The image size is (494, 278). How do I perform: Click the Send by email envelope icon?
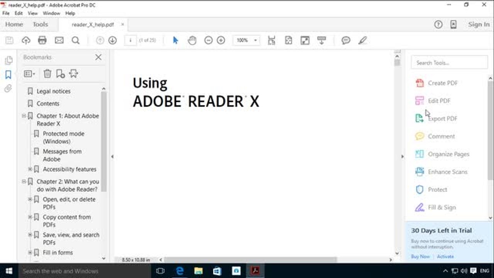click(59, 40)
